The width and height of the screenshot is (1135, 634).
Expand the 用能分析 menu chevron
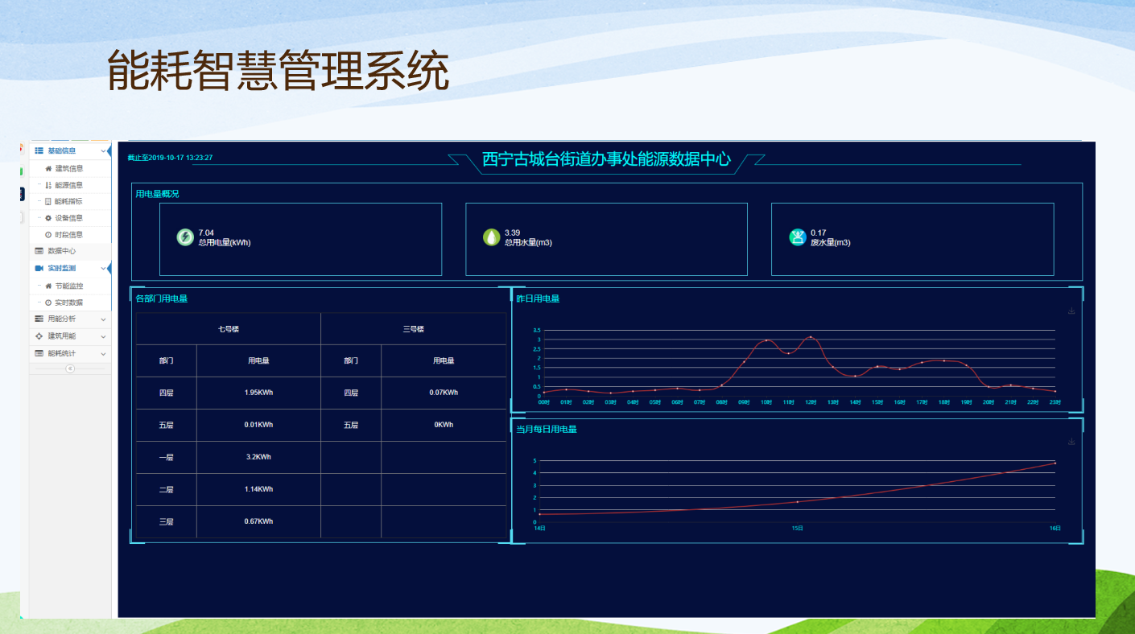(x=103, y=319)
